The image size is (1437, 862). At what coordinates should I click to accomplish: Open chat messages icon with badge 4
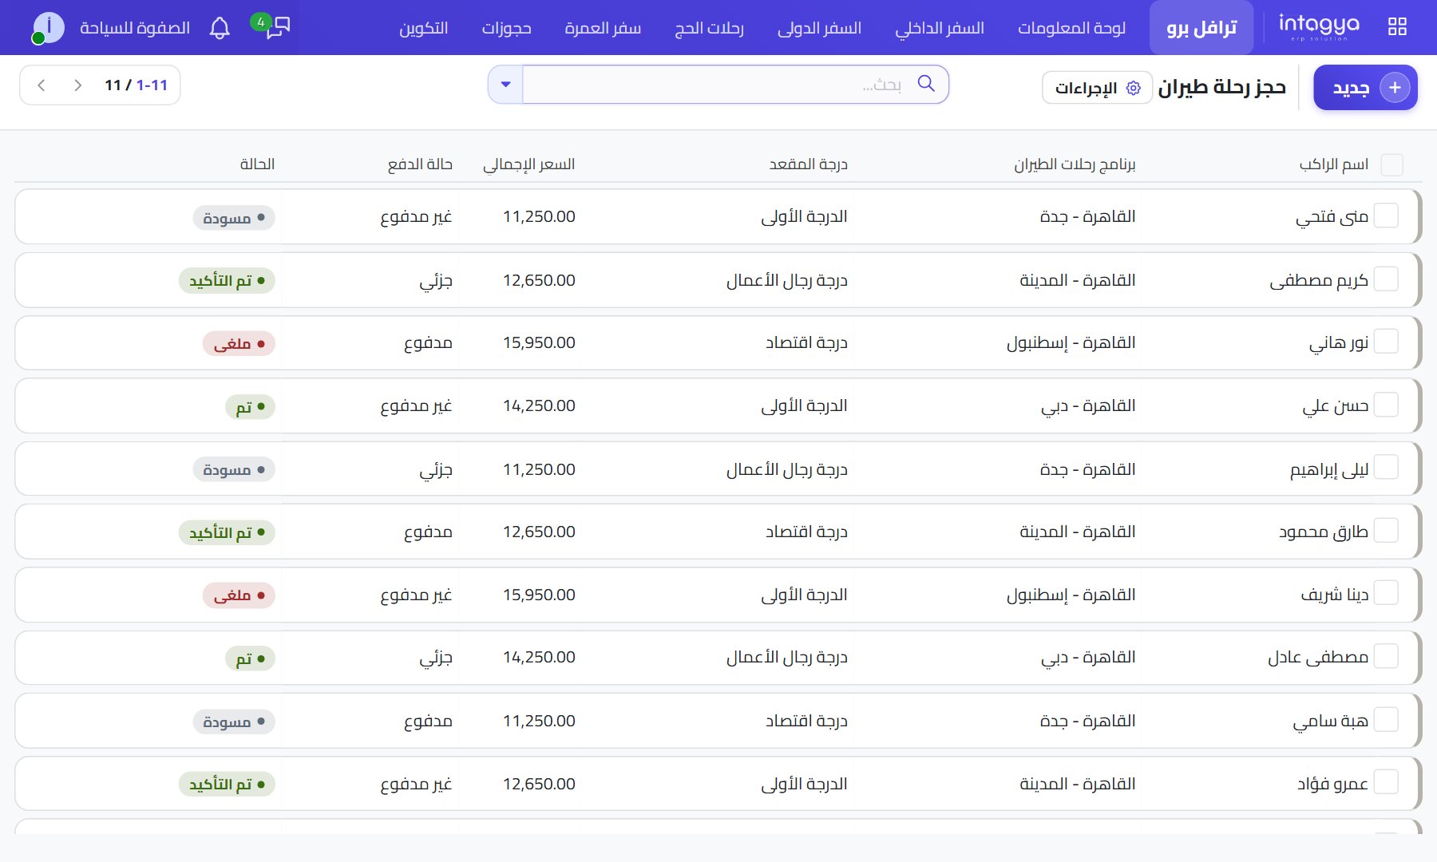[x=272, y=26]
